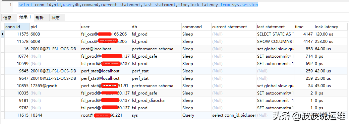This screenshot has height=124, width=349.
Task: Select the 结果 1 tab
Action: [x=25, y=17]
